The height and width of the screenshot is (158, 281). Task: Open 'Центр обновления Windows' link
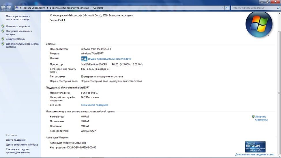[x=22, y=144]
